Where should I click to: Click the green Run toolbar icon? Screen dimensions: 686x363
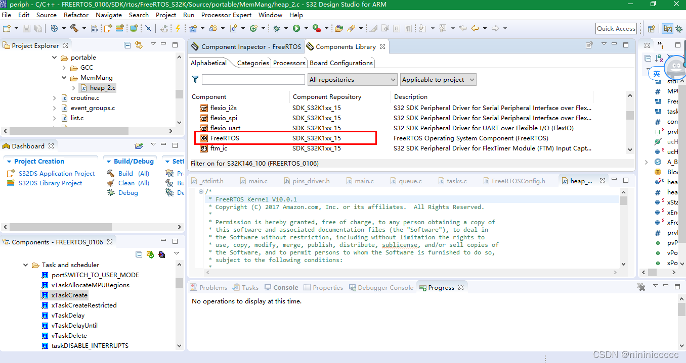point(296,28)
